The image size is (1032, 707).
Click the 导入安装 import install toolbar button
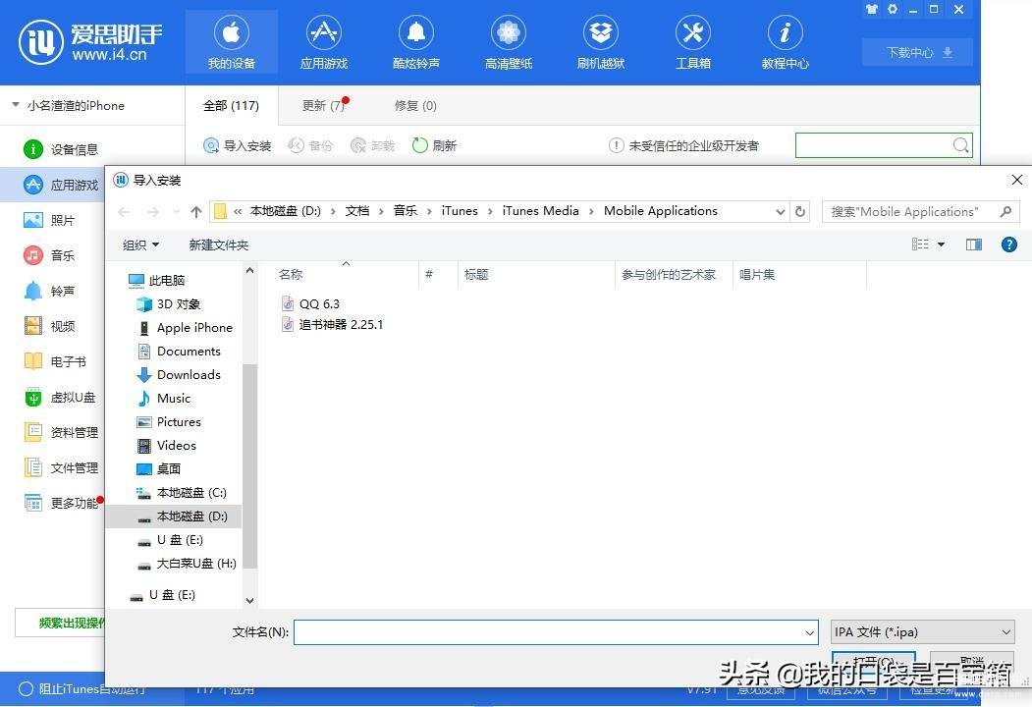(237, 145)
